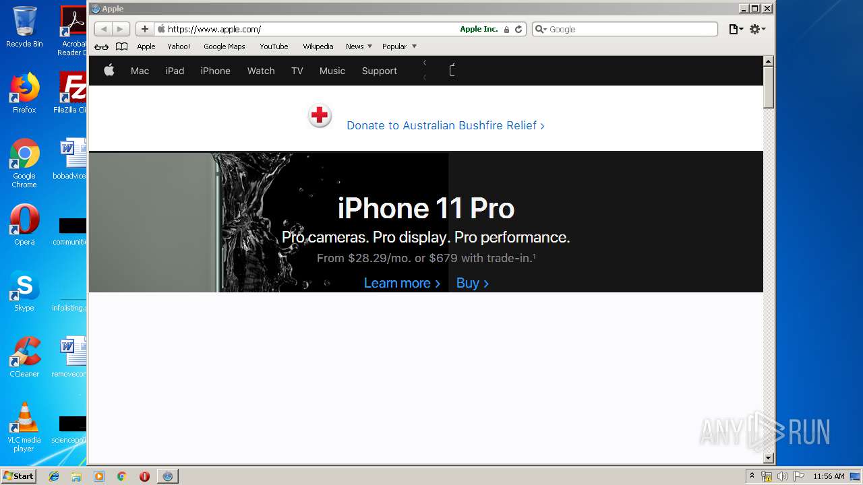The width and height of the screenshot is (863, 485).
Task: Click the vertical scrollbar thumb
Action: coord(768,87)
